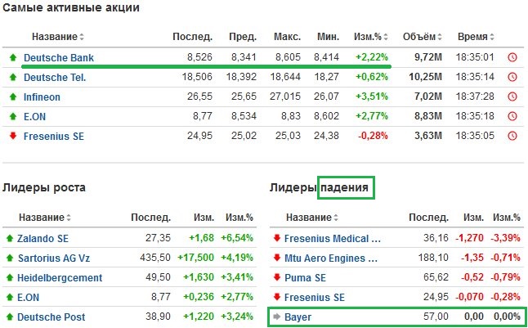Click the clock icon in the Deutsche Tel. row
The height and width of the screenshot is (328, 528).
point(512,77)
